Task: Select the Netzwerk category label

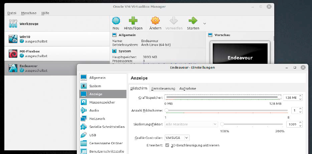Action: pyautogui.click(x=97, y=119)
